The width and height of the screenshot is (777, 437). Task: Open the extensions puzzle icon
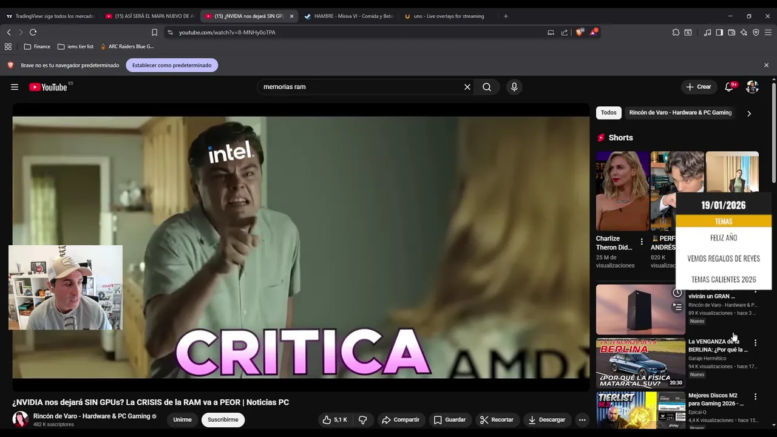click(676, 32)
